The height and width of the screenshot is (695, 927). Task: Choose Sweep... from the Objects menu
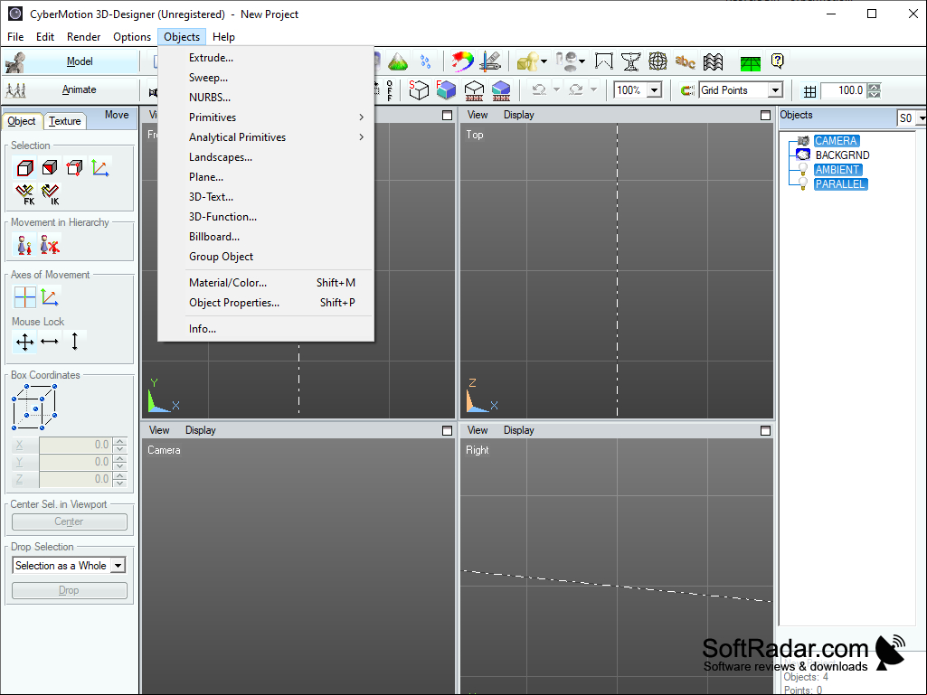(266, 78)
